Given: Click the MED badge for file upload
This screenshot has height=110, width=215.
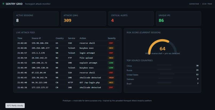Looking at the screenshot, I should point(111,58).
